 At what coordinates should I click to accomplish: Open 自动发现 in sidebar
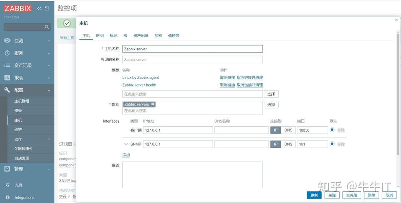[x=22, y=158]
